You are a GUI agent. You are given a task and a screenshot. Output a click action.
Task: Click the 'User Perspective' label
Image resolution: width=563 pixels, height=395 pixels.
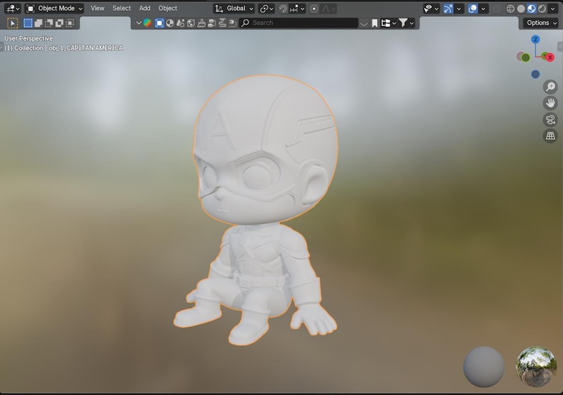[x=29, y=38]
